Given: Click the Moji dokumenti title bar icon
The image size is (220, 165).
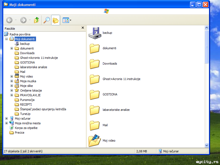Looking at the screenshot, I should click(x=6, y=4).
